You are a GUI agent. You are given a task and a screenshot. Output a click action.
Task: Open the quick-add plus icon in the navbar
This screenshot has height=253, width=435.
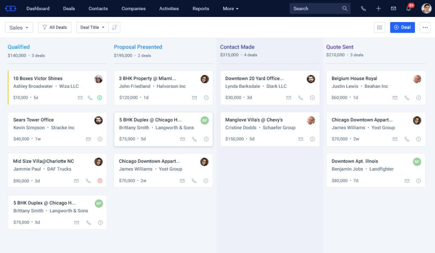tap(379, 8)
